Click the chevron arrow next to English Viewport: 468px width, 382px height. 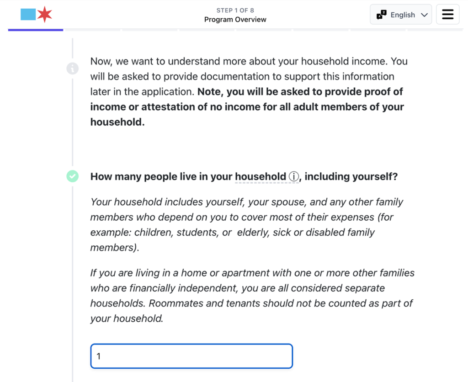click(x=424, y=15)
